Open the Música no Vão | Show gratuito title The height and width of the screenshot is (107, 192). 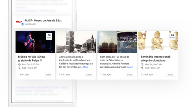(x=32, y=58)
